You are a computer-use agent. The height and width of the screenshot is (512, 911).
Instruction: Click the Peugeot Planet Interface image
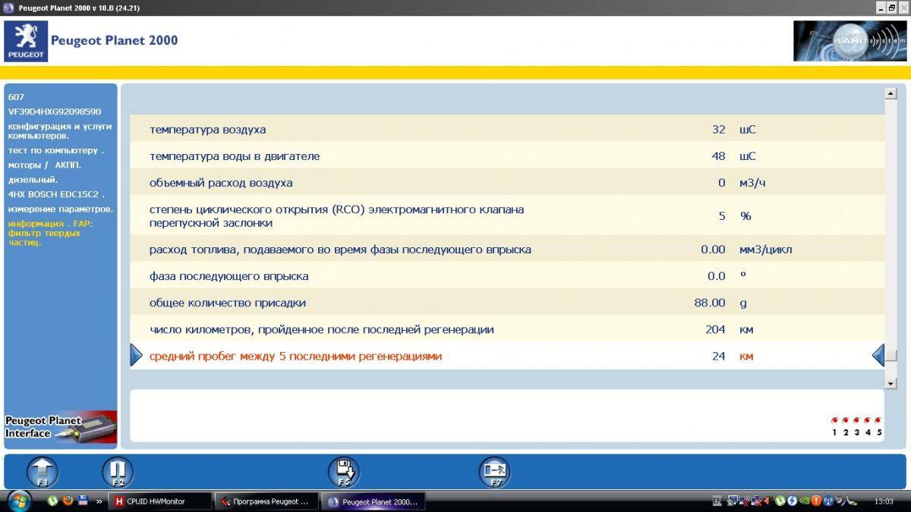pyautogui.click(x=61, y=427)
